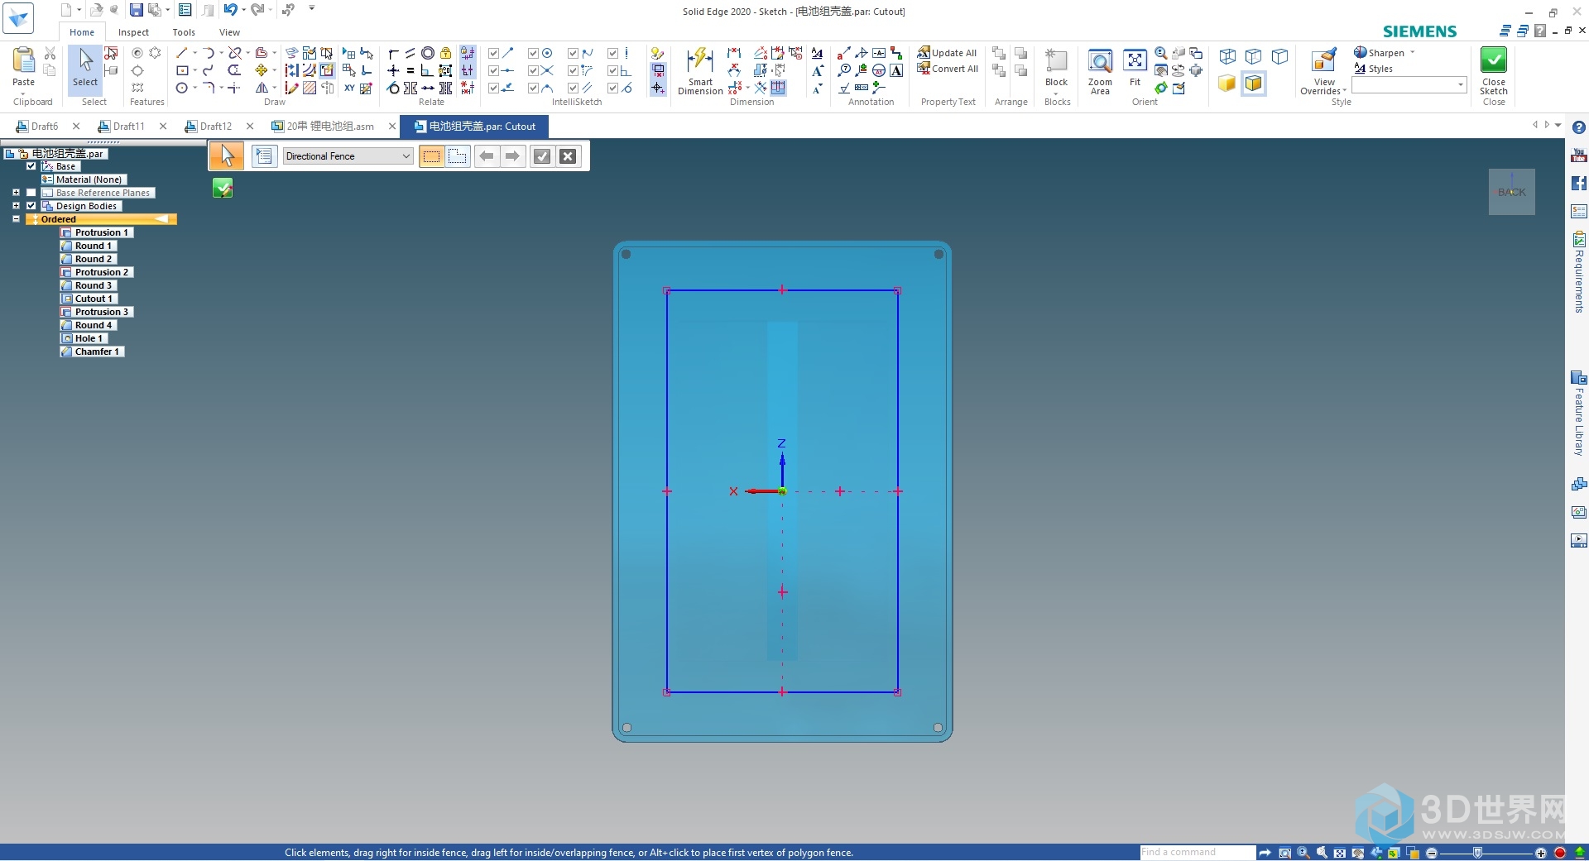Expand the Sharpen dropdown arrow
The width and height of the screenshot is (1589, 861).
(x=1413, y=53)
